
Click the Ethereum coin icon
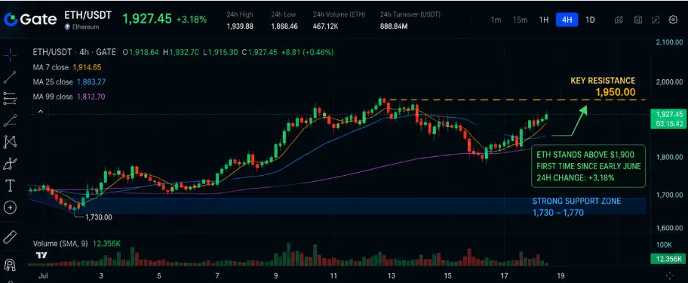coord(67,26)
